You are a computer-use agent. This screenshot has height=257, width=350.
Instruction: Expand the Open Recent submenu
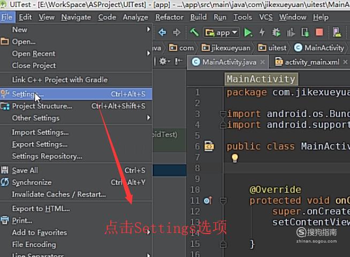pyautogui.click(x=76, y=53)
